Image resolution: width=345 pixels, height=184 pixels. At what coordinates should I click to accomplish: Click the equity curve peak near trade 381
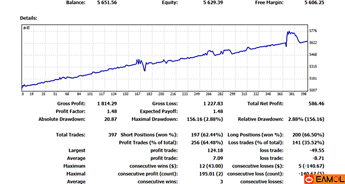coord(289,32)
